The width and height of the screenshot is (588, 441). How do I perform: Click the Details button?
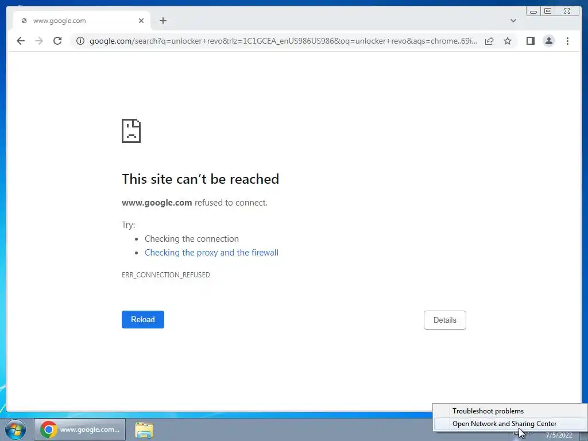[x=445, y=320]
